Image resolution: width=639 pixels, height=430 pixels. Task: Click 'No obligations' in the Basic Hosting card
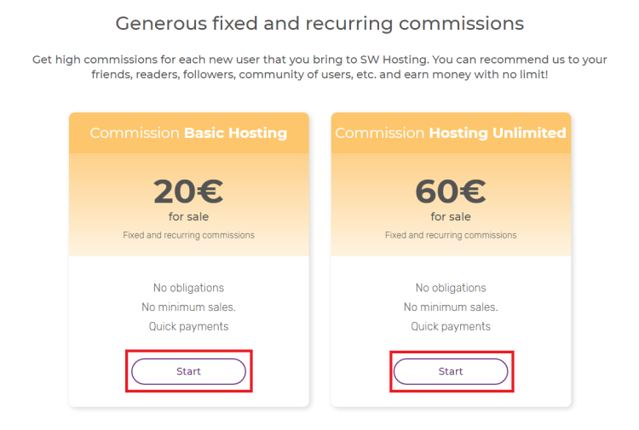click(188, 288)
